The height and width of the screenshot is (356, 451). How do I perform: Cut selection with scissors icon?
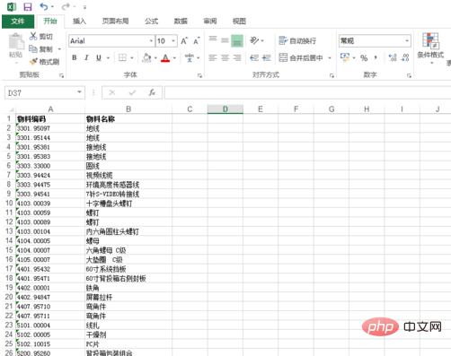(33, 36)
